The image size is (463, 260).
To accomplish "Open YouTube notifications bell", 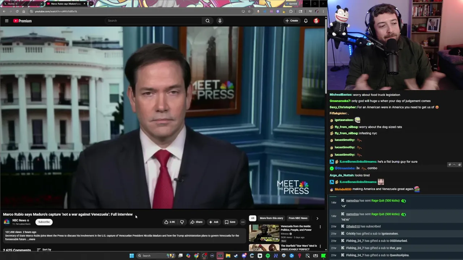I will pos(306,21).
